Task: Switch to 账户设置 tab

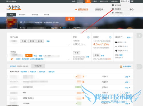Action: pos(35,15)
